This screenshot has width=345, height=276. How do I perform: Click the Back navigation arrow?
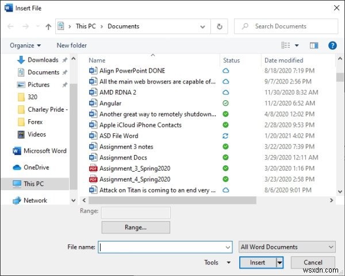click(x=10, y=27)
